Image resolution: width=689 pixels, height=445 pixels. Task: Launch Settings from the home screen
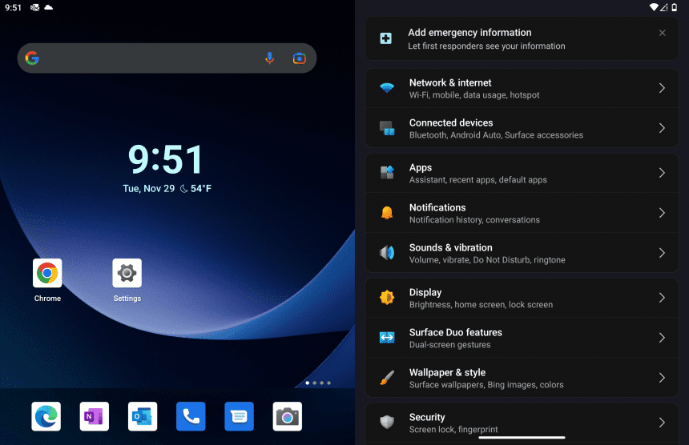point(127,273)
